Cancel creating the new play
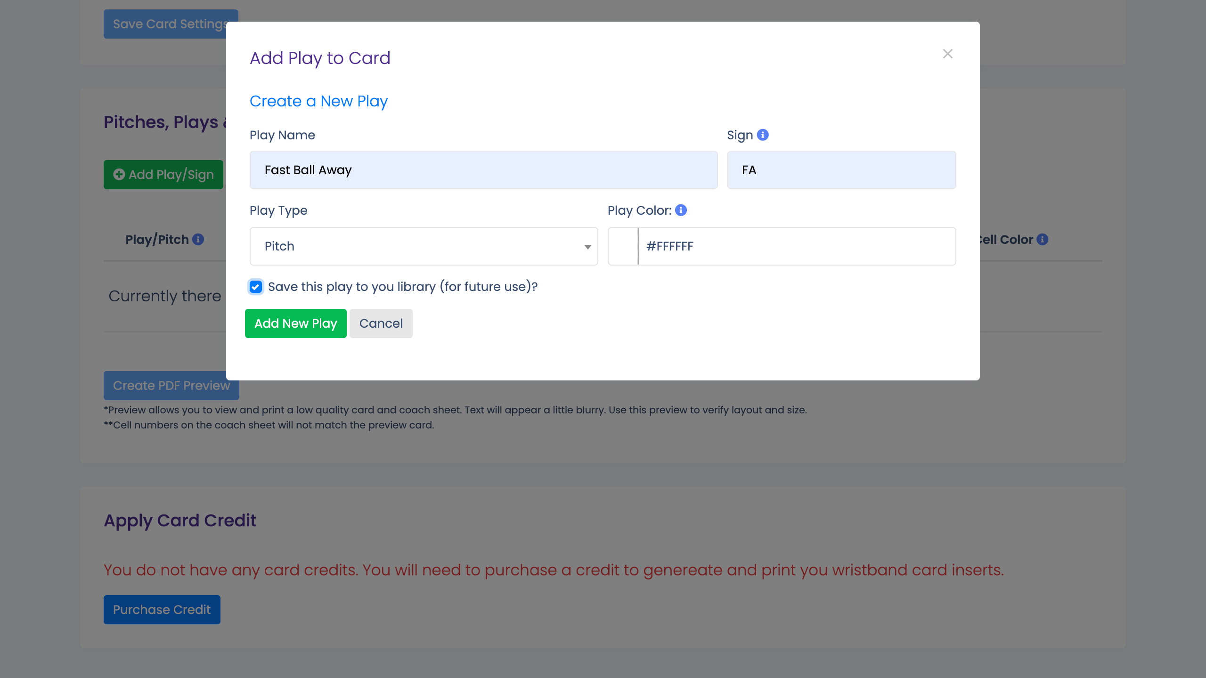This screenshot has width=1206, height=678. click(381, 323)
